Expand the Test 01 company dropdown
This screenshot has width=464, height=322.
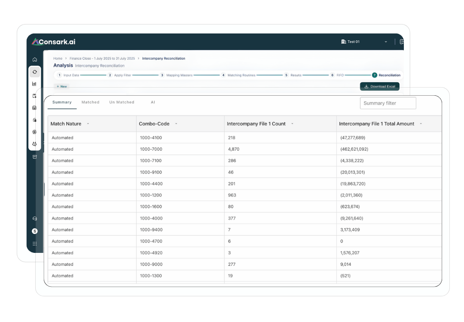(385, 42)
